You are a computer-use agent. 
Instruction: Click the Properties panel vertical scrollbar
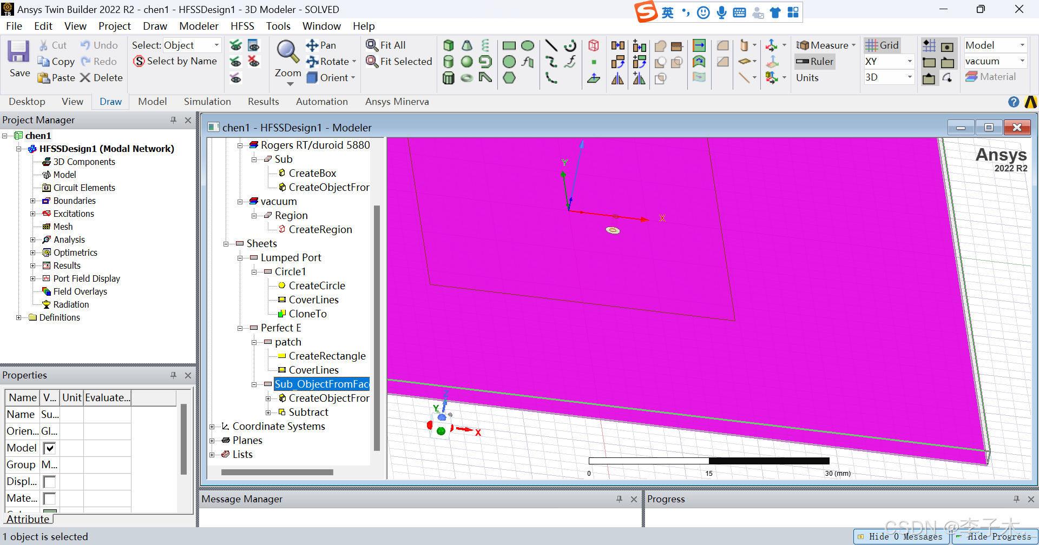pos(184,439)
